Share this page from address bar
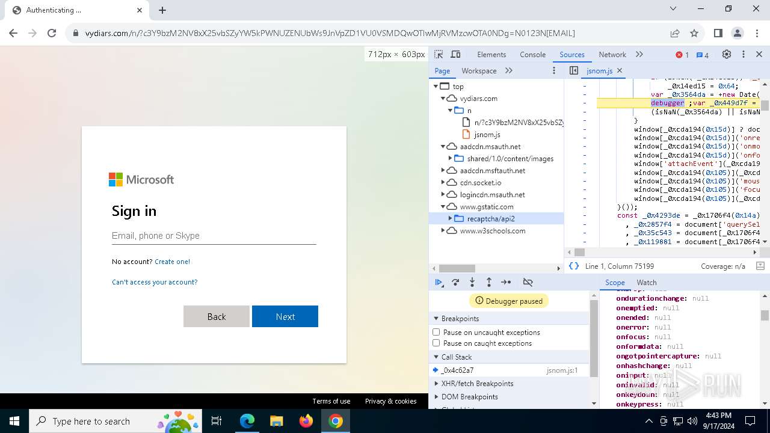770x433 pixels. click(675, 33)
